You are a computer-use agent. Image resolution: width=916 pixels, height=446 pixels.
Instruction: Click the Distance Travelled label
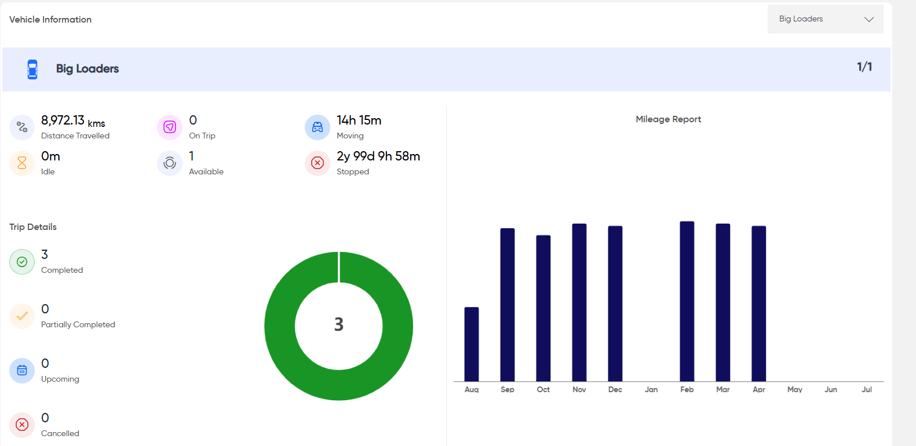[x=75, y=136]
